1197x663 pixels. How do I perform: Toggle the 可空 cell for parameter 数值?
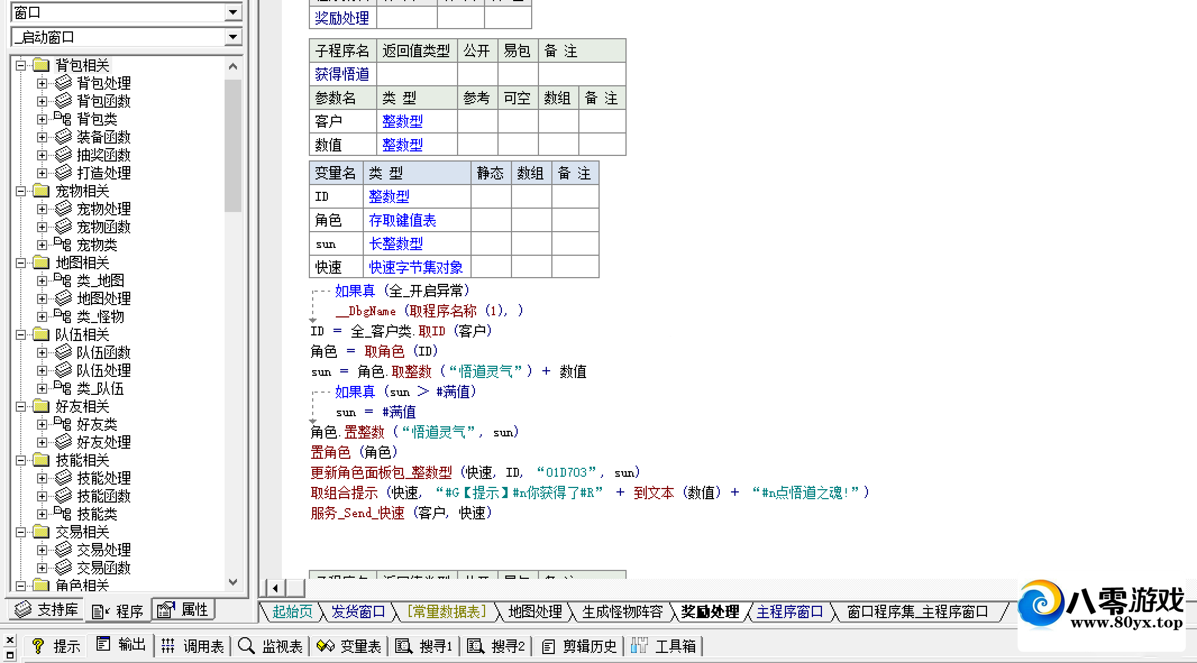click(x=518, y=145)
